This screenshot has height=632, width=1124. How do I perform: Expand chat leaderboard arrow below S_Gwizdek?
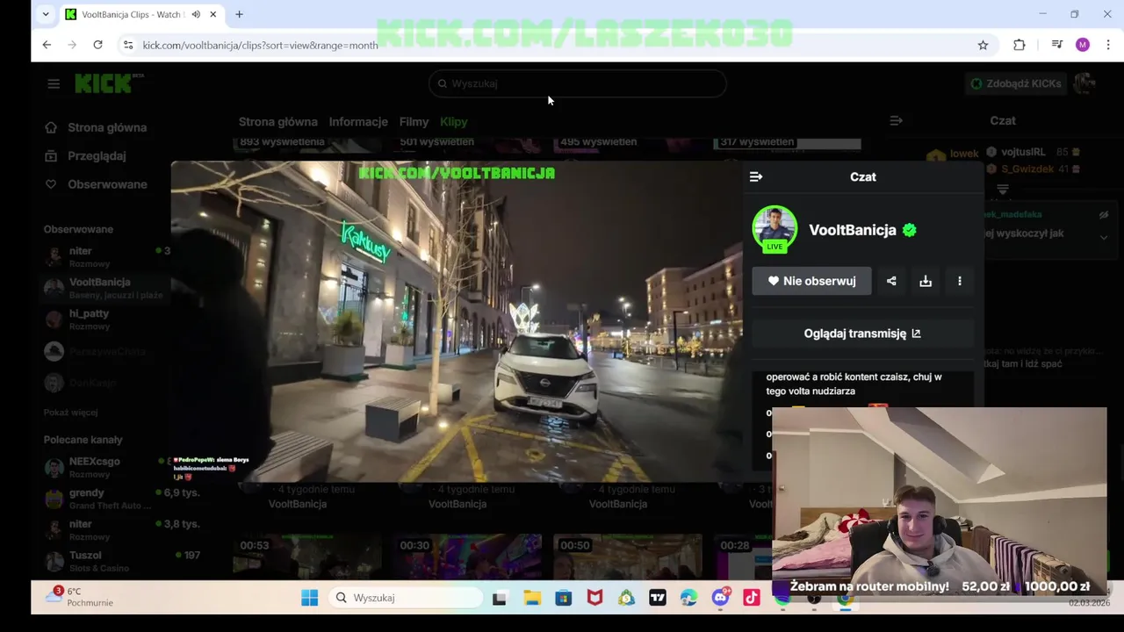(1003, 189)
